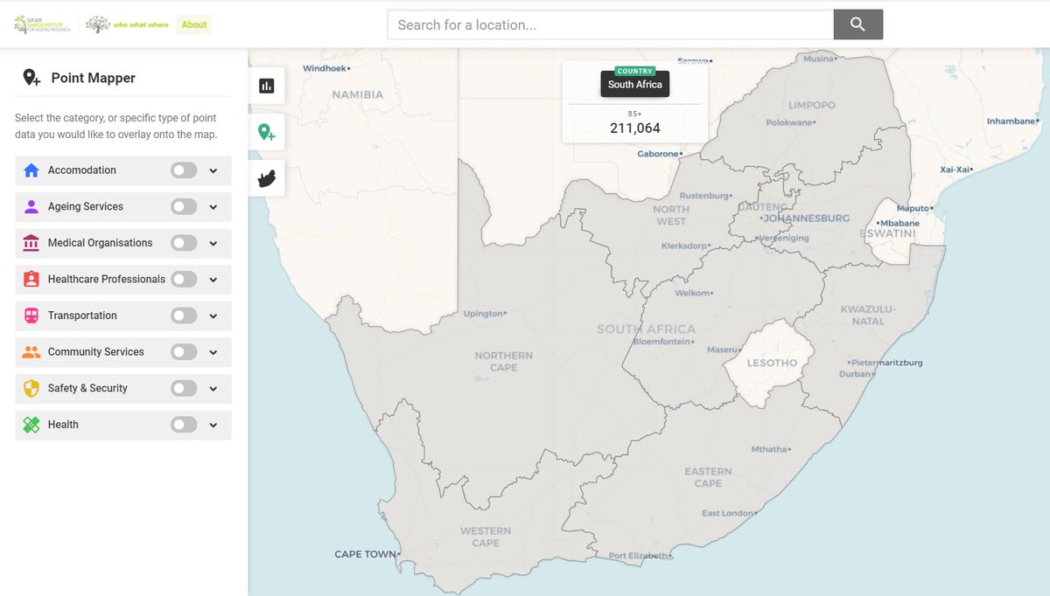
Task: Open the About page
Action: 194,24
